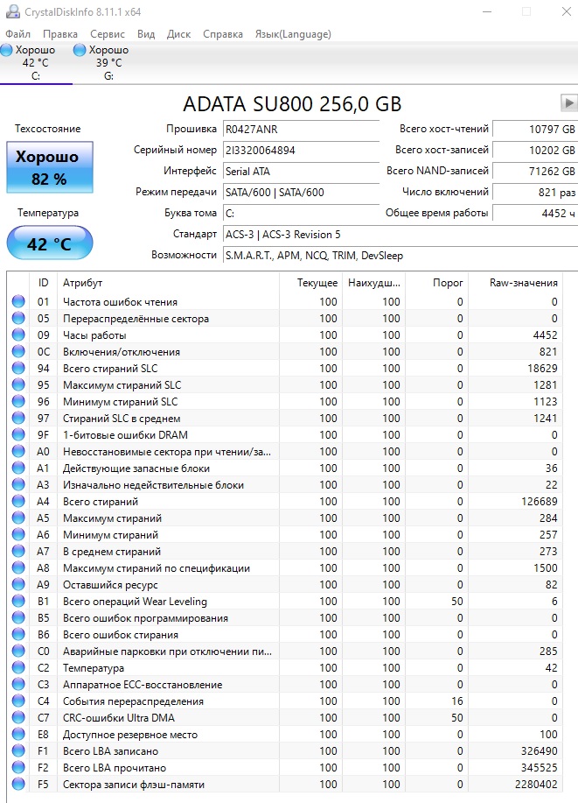This screenshot has height=803, width=578.
Task: Open the Файл menu
Action: point(17,34)
